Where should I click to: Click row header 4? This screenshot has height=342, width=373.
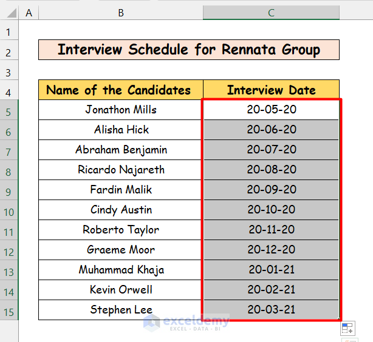click(9, 92)
